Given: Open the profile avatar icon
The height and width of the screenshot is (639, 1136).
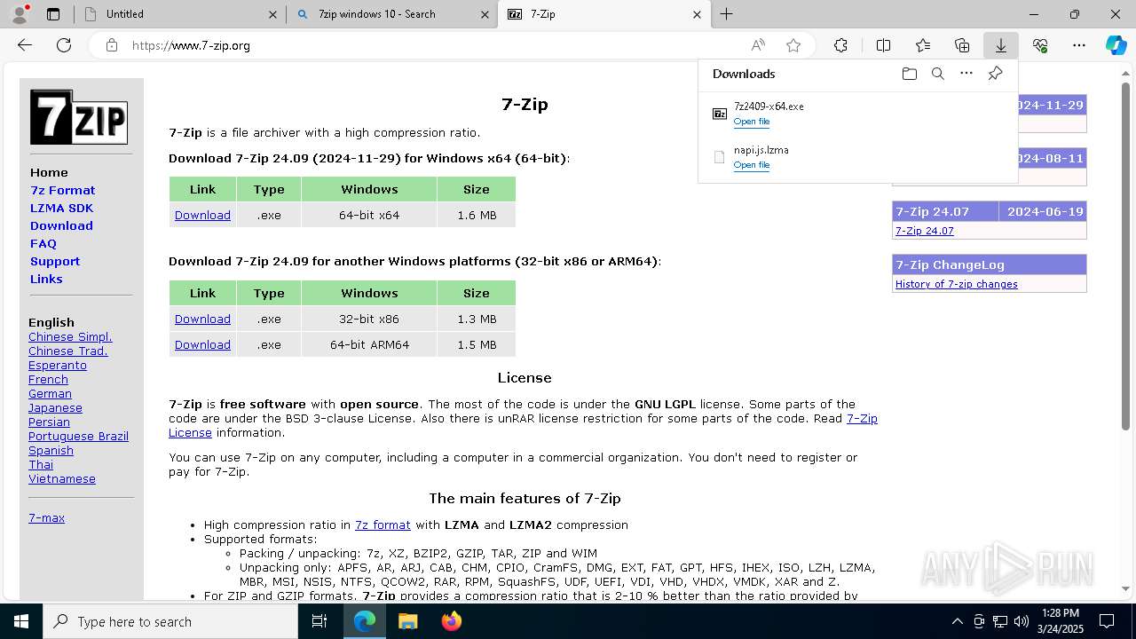Looking at the screenshot, I should pyautogui.click(x=20, y=14).
